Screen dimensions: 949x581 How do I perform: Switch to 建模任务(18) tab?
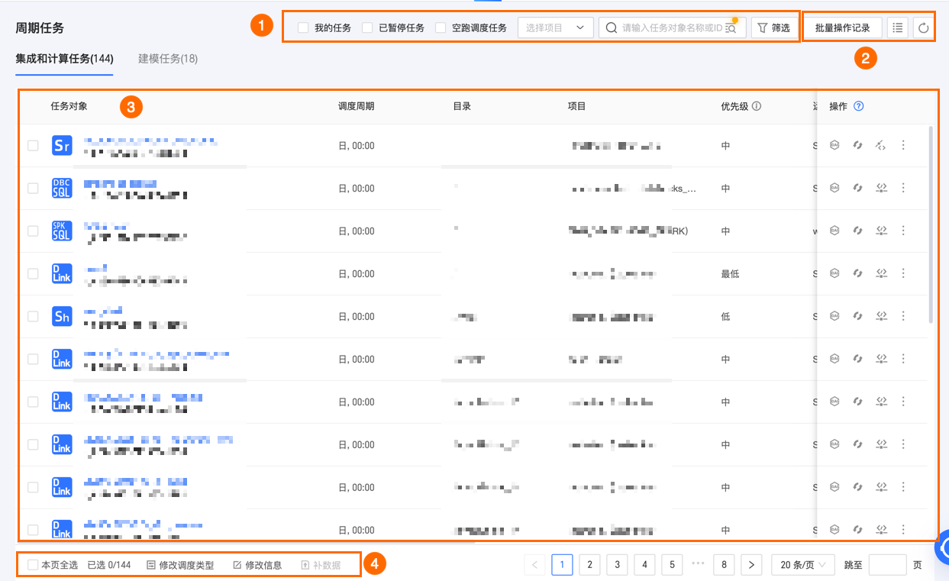[x=168, y=59]
